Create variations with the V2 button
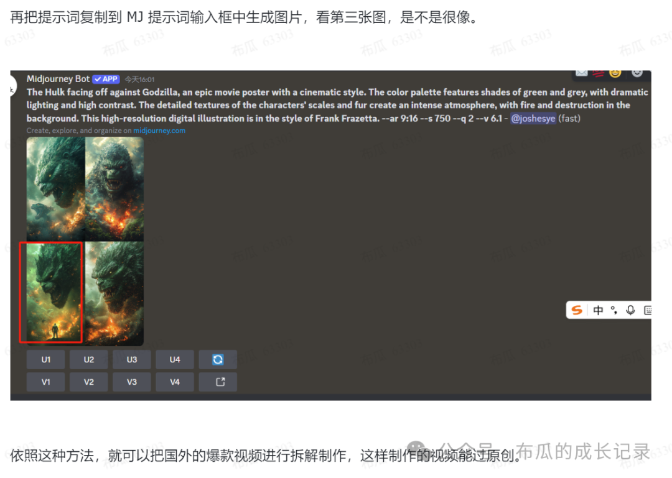The height and width of the screenshot is (478, 672). click(x=89, y=382)
